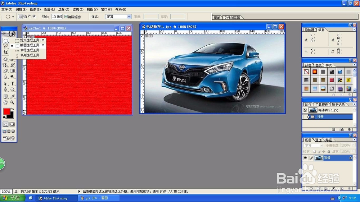
Task: Choose Add to selection mode button
Action: pyautogui.click(x=25, y=17)
